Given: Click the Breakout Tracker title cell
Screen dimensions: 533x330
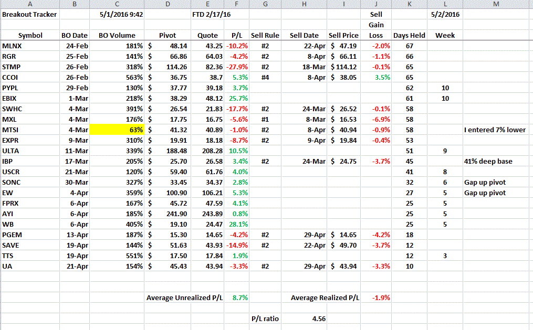Looking at the screenshot, I should point(30,15).
